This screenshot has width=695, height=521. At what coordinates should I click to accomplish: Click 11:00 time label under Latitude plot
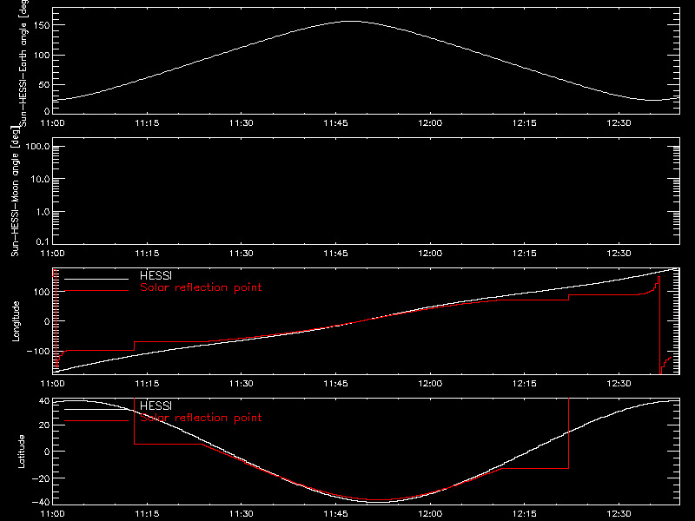point(52,514)
